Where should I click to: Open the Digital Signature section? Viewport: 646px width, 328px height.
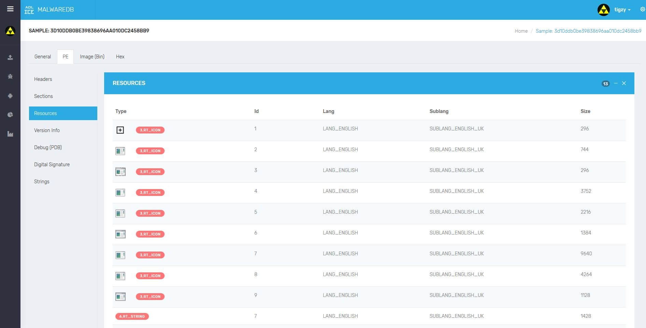(x=52, y=164)
